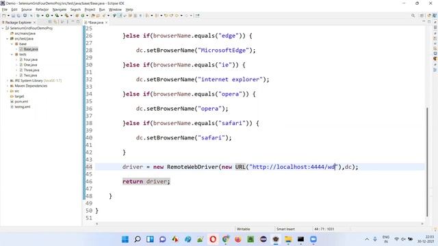
Task: Open the Run dropdown arrow
Action: 52,16
